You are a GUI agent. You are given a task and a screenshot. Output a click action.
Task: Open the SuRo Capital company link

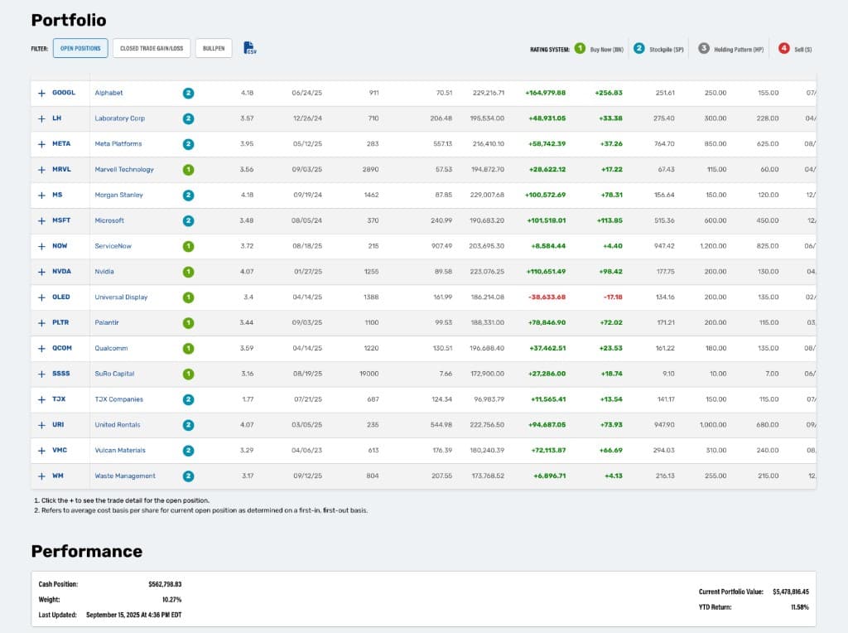[x=114, y=374]
